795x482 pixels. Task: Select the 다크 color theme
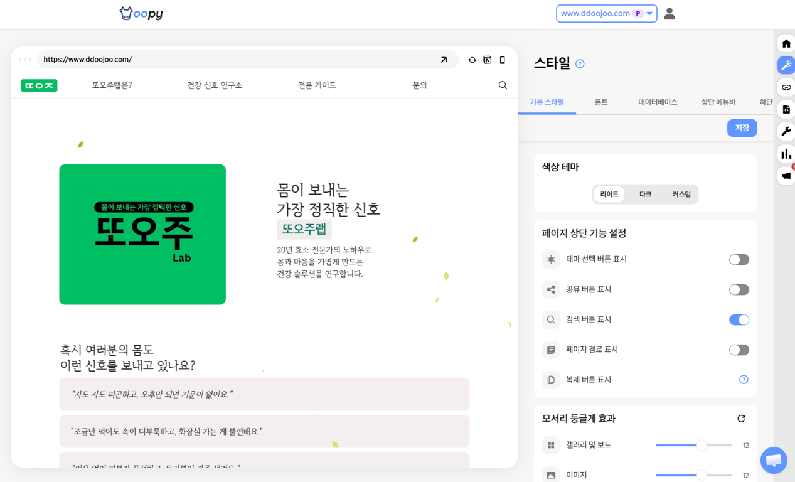tap(645, 195)
